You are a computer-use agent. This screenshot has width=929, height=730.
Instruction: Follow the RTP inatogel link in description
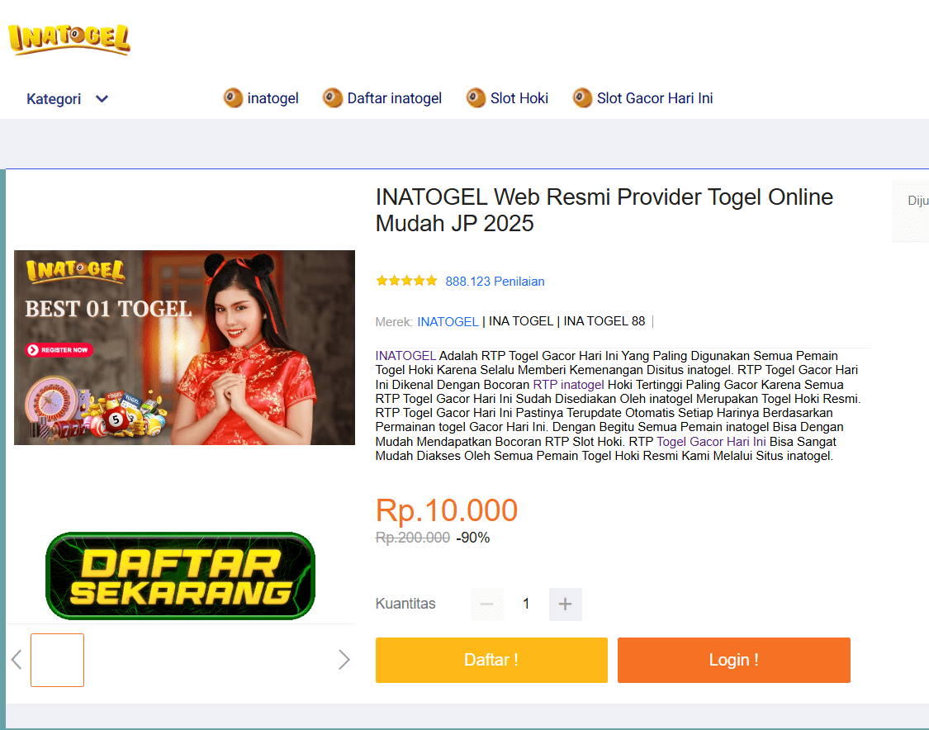coord(568,385)
